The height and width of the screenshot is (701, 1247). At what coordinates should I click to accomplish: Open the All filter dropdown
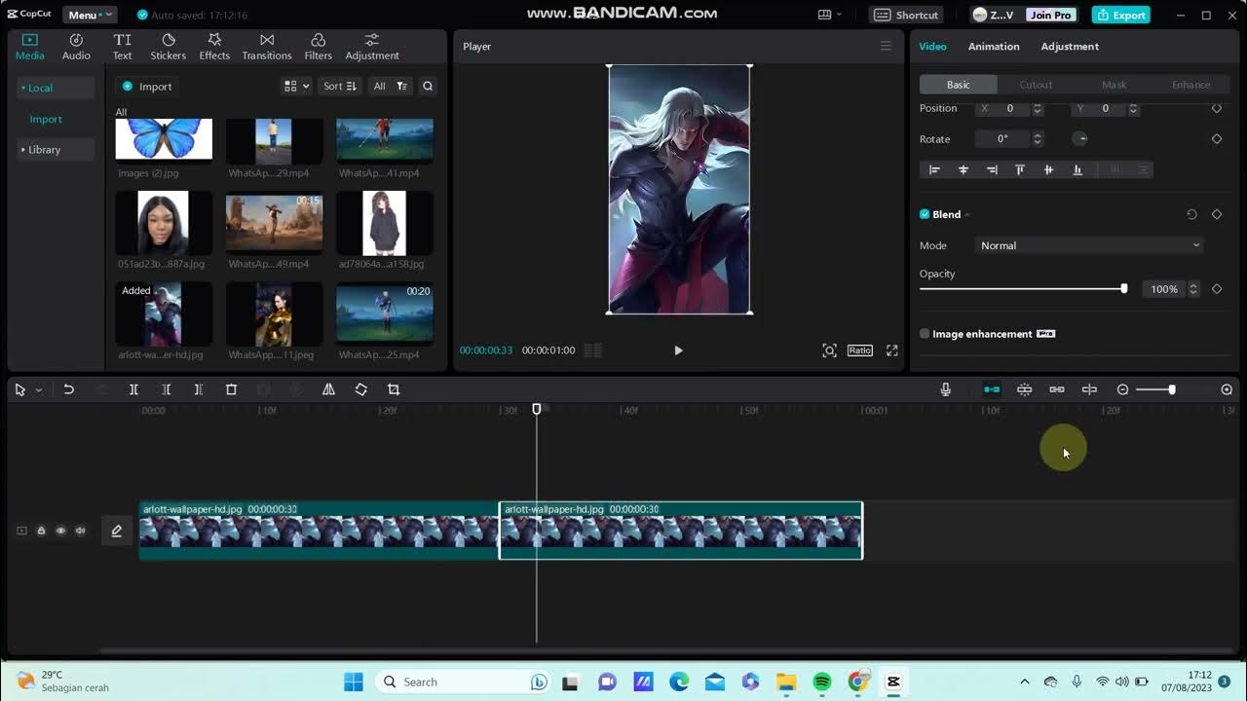pos(391,87)
